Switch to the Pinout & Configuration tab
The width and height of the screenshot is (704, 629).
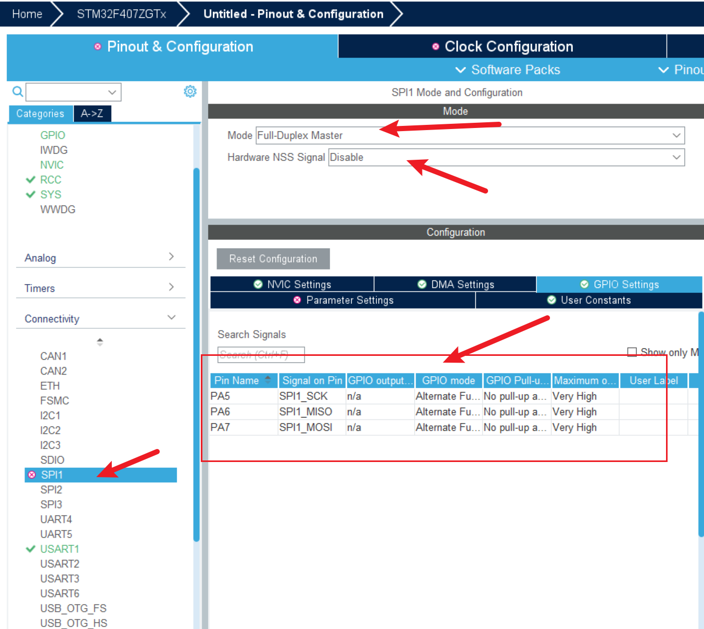[173, 46]
